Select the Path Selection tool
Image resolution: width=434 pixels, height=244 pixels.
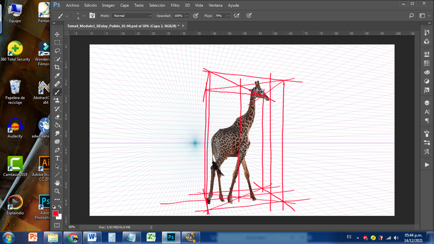point(57,167)
